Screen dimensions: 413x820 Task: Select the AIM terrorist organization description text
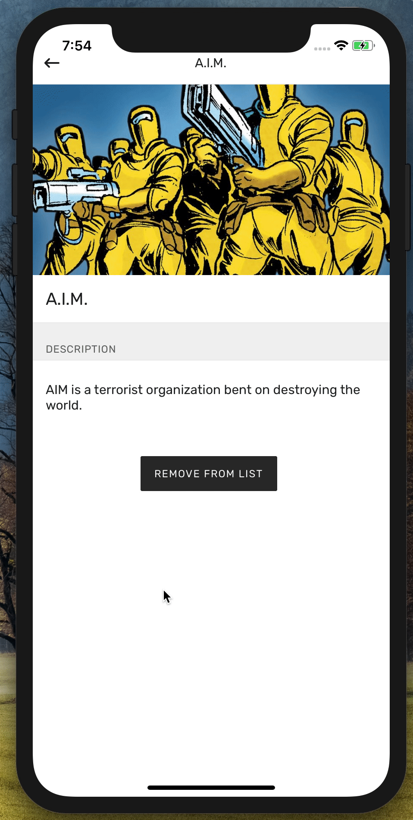[x=203, y=397]
